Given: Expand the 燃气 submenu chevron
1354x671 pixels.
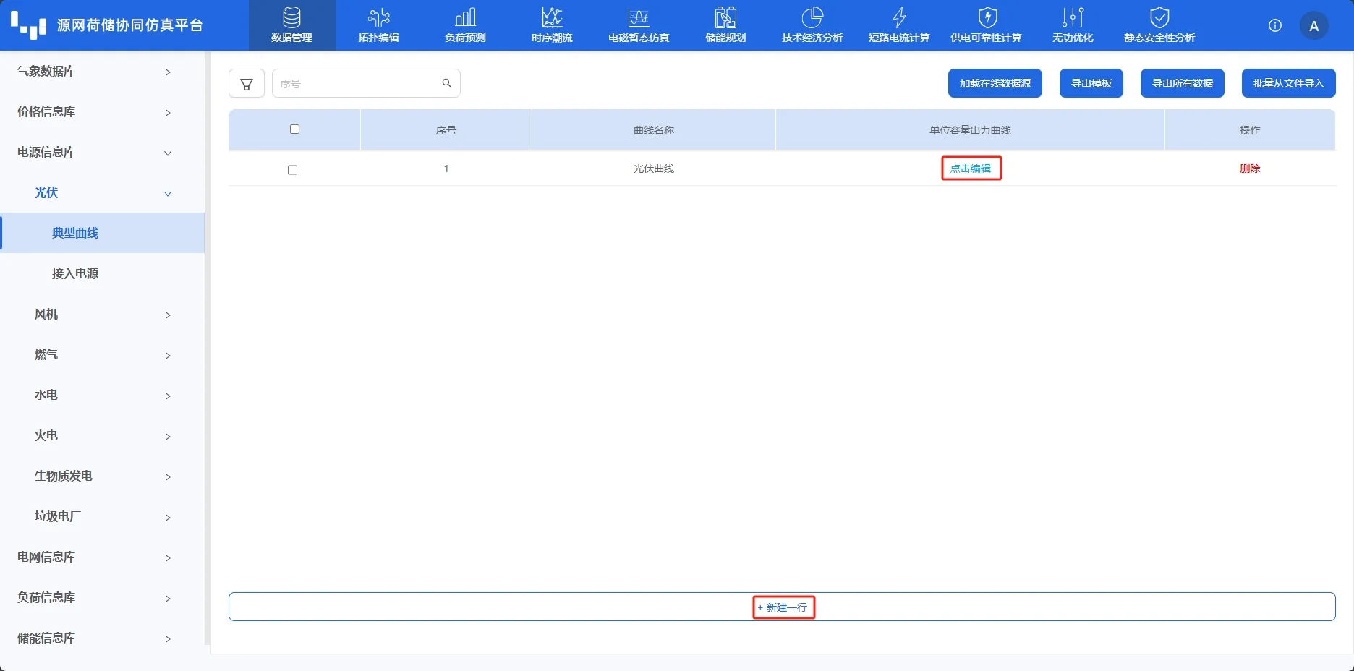Looking at the screenshot, I should pyautogui.click(x=168, y=355).
